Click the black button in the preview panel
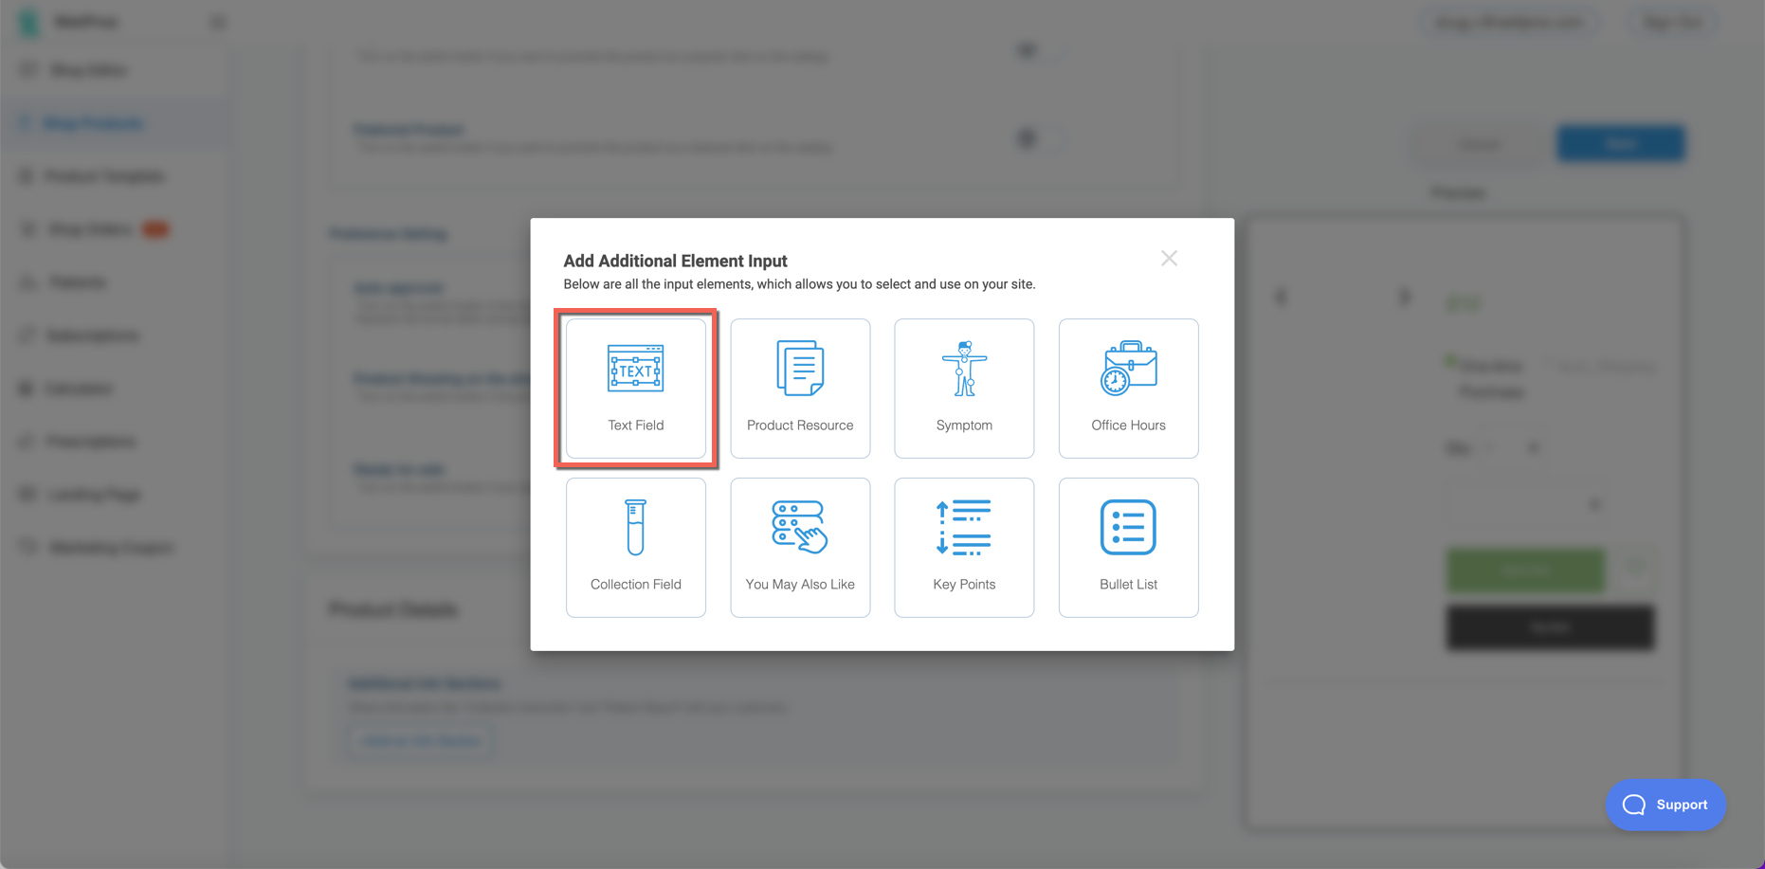The image size is (1765, 869). [1550, 627]
